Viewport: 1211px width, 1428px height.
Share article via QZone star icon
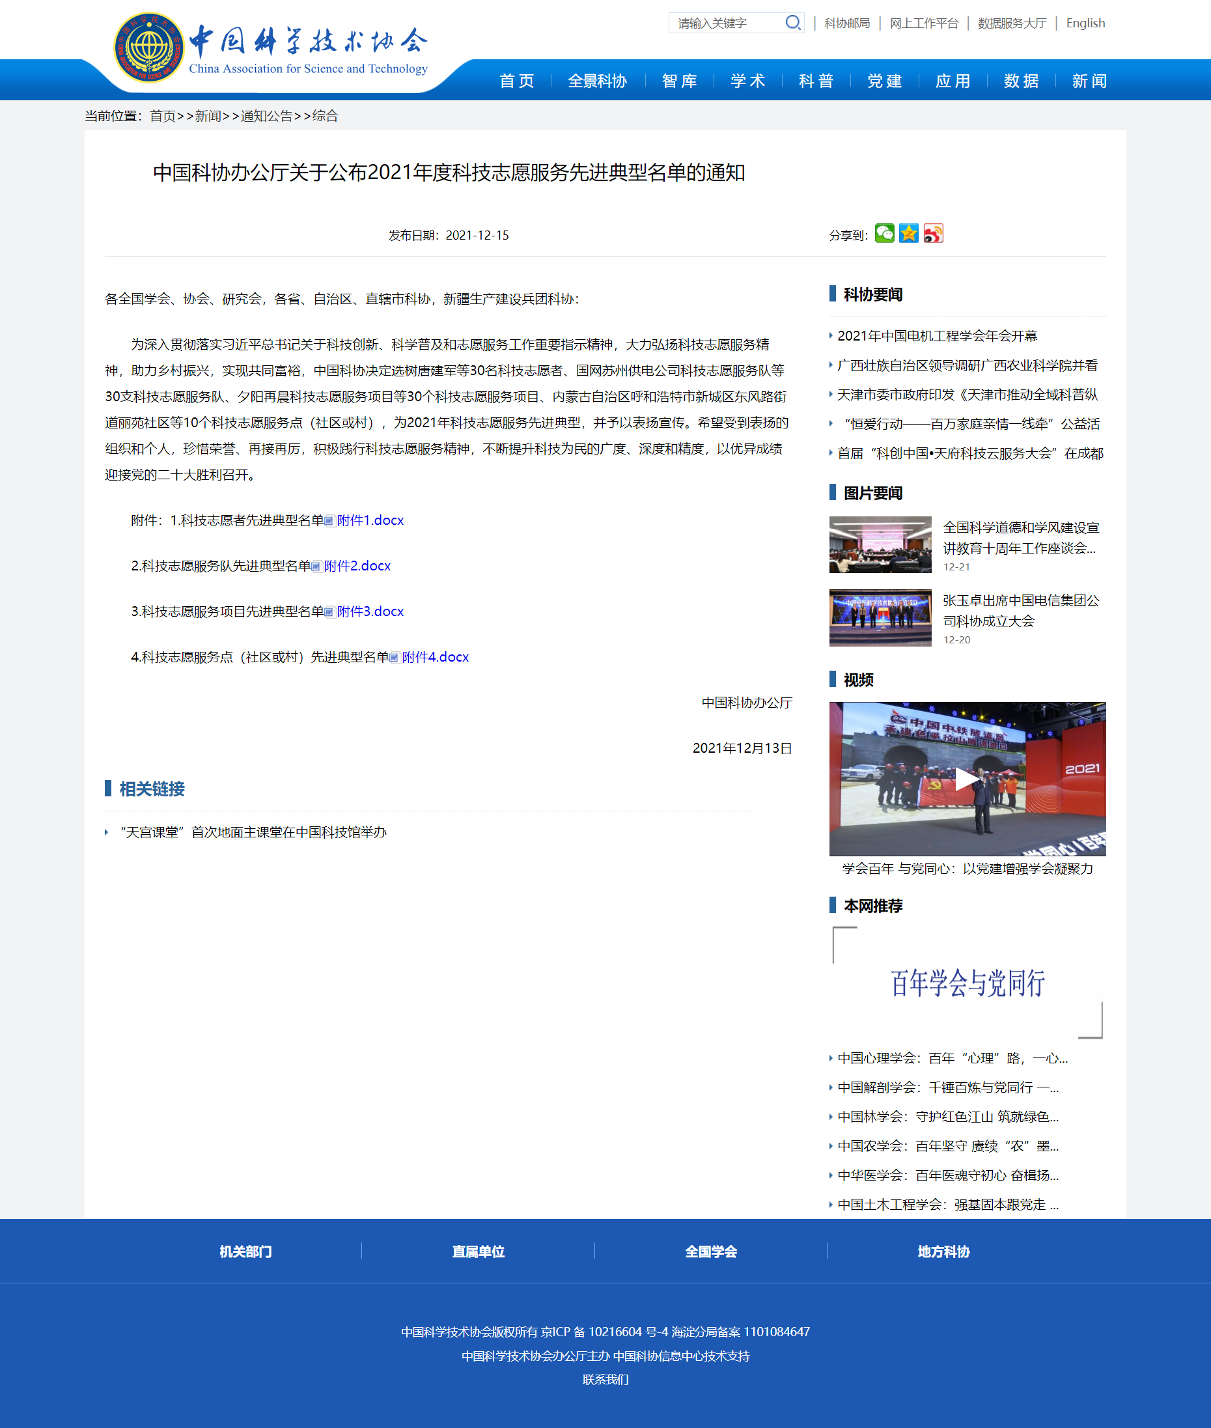click(908, 233)
